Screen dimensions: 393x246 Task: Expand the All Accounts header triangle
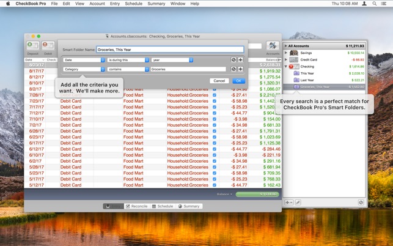(x=285, y=46)
